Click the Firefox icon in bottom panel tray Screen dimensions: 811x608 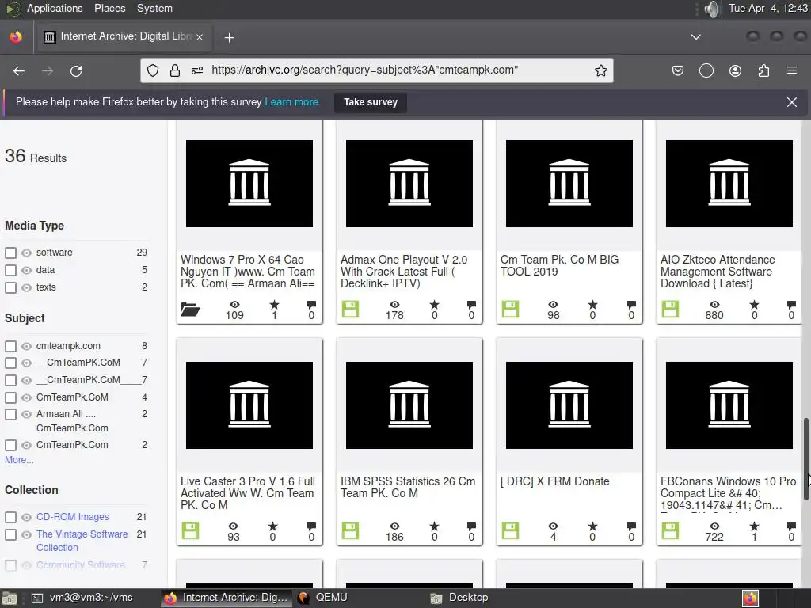click(x=750, y=598)
